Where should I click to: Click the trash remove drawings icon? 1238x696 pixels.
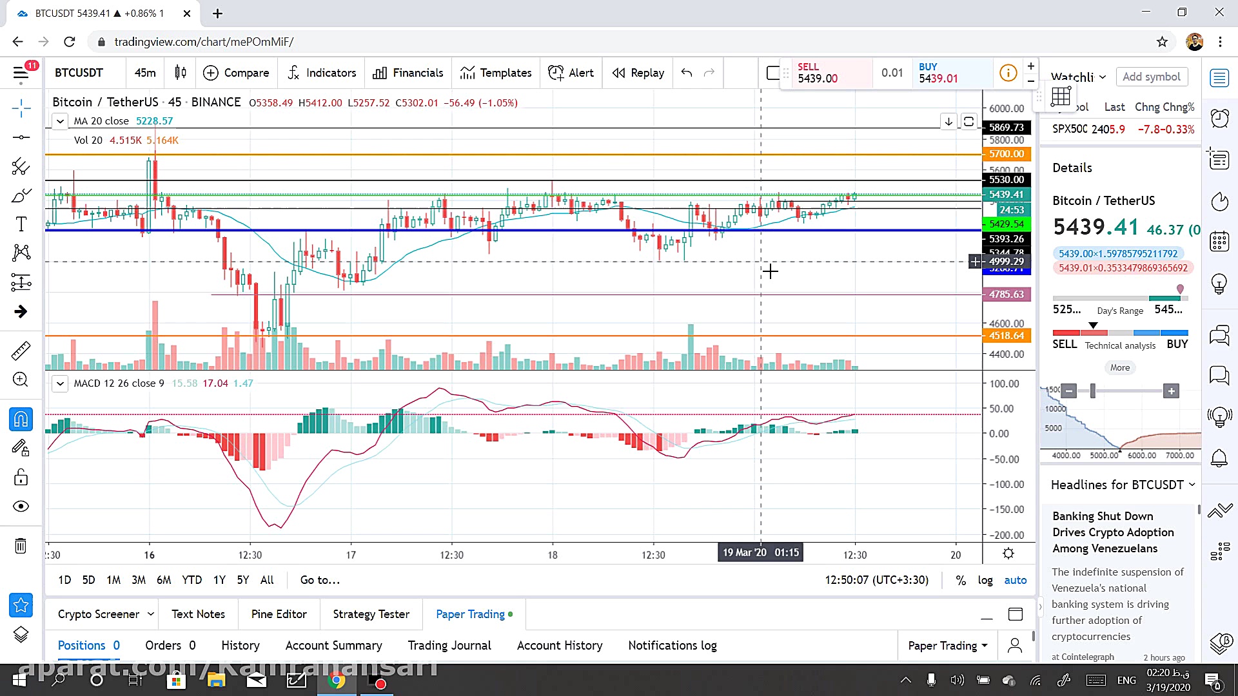coord(21,546)
